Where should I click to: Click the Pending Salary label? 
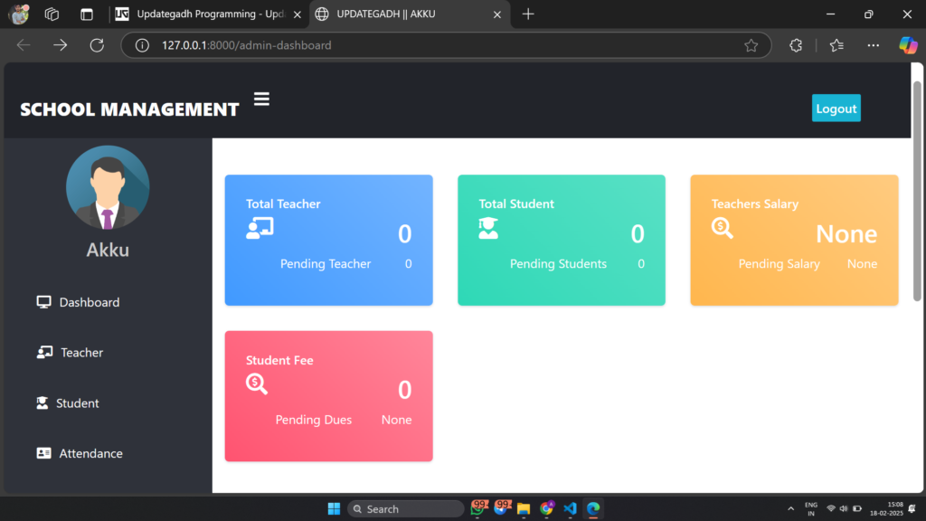pos(779,264)
